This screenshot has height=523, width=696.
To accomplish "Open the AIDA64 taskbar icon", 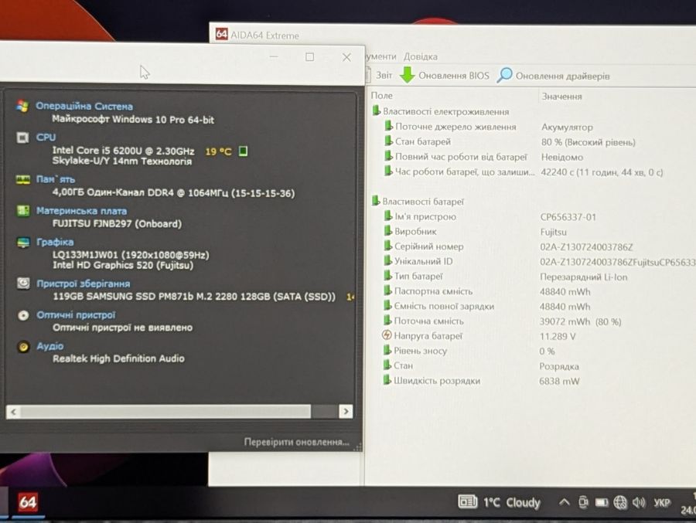I will pyautogui.click(x=28, y=502).
